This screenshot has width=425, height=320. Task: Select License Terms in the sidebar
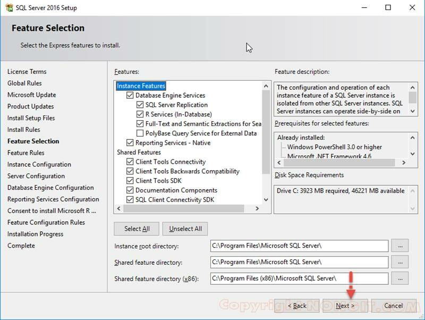pos(27,71)
